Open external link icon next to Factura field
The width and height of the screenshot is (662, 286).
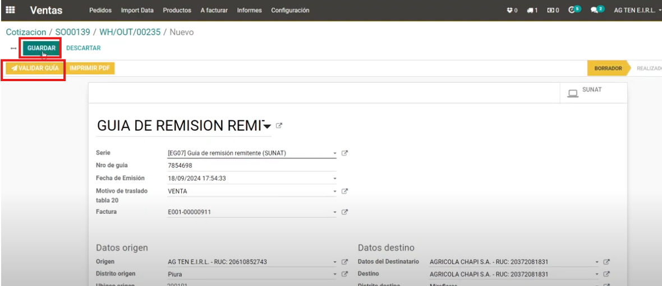point(345,212)
